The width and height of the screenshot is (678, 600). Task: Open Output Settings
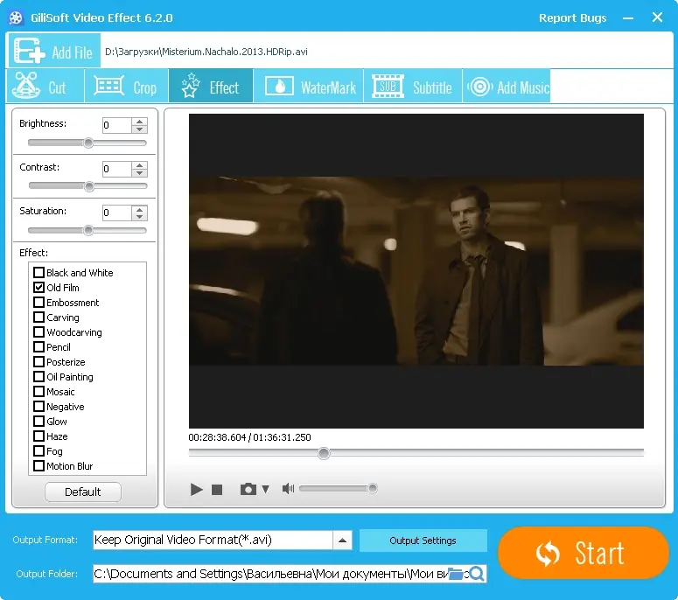click(x=423, y=541)
